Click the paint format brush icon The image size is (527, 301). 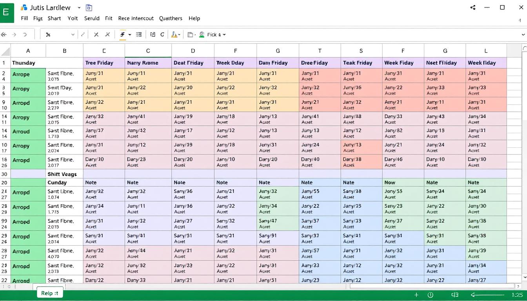48,34
